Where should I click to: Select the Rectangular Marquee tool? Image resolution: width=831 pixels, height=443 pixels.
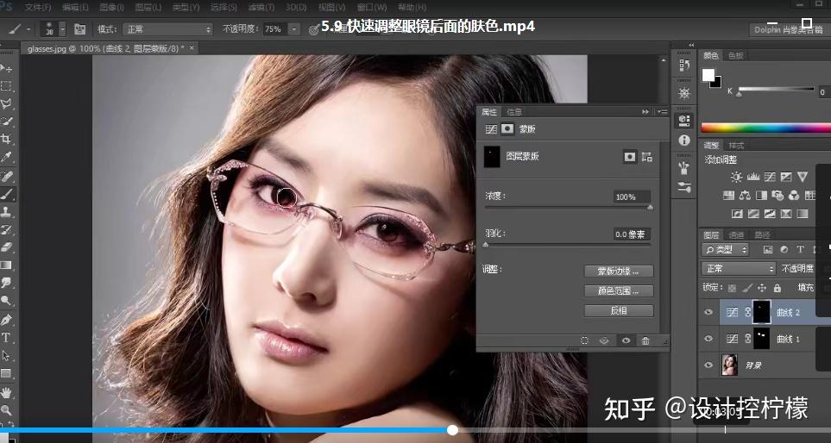click(6, 86)
